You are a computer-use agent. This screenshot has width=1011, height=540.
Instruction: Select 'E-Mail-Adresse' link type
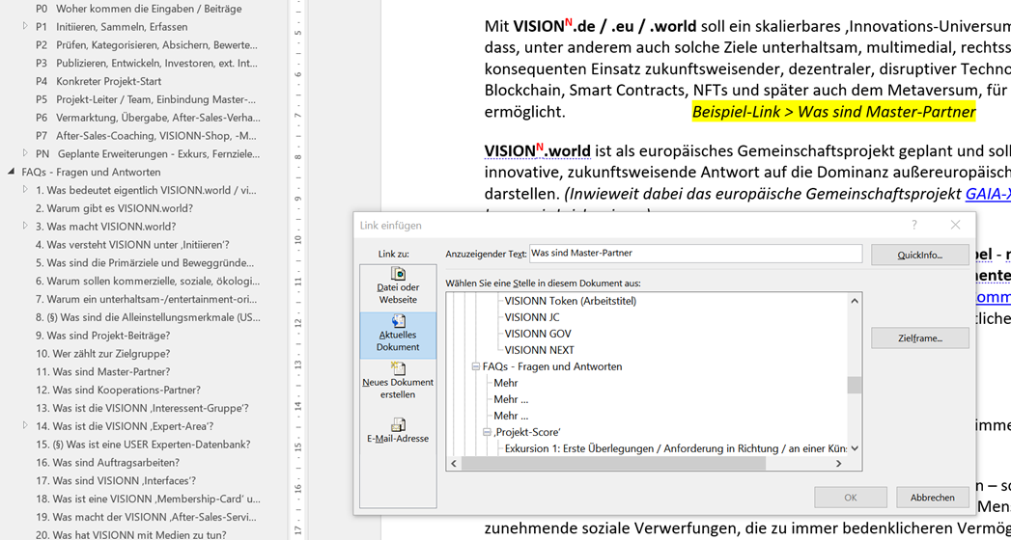coord(397,431)
